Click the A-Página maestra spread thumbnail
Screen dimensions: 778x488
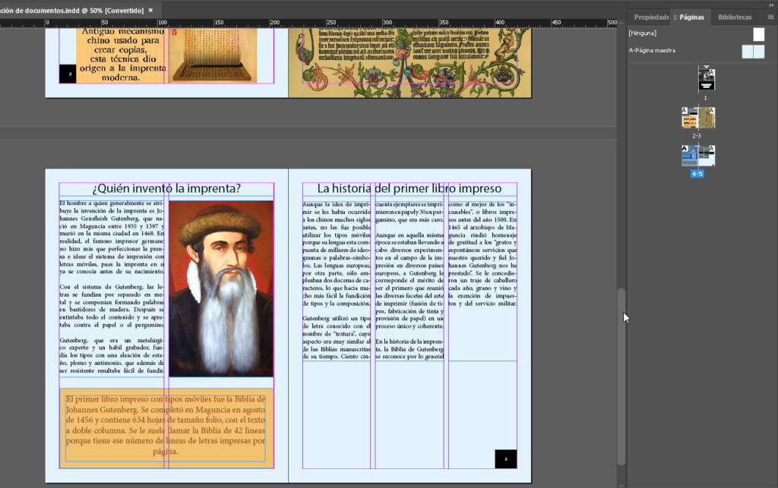pyautogui.click(x=753, y=52)
